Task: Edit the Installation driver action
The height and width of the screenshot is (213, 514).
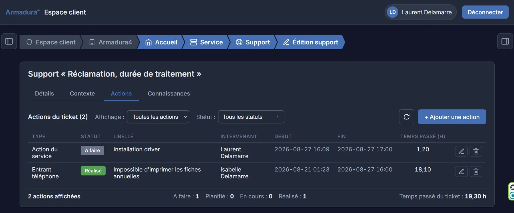Action: click(x=461, y=151)
